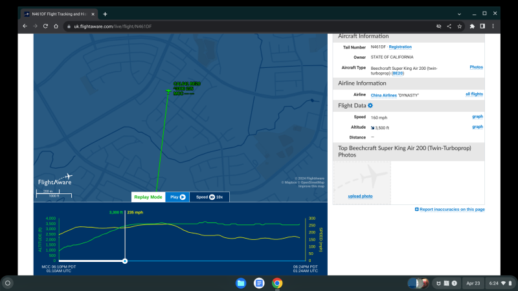Open China Airlines airline link

click(385, 95)
